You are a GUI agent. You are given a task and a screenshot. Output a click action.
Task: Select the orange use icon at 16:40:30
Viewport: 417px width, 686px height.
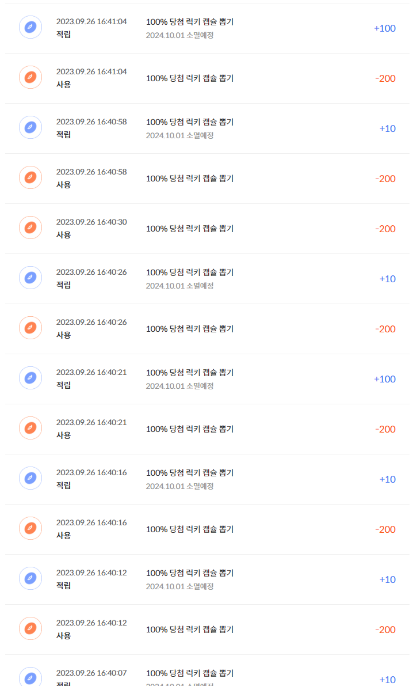tap(30, 228)
